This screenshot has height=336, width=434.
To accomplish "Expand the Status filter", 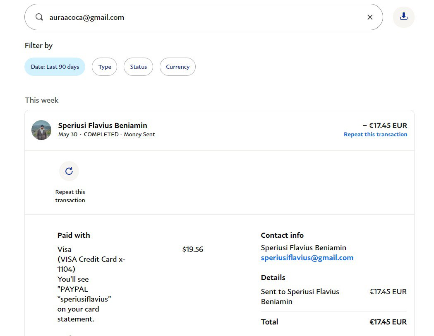I will (x=138, y=67).
